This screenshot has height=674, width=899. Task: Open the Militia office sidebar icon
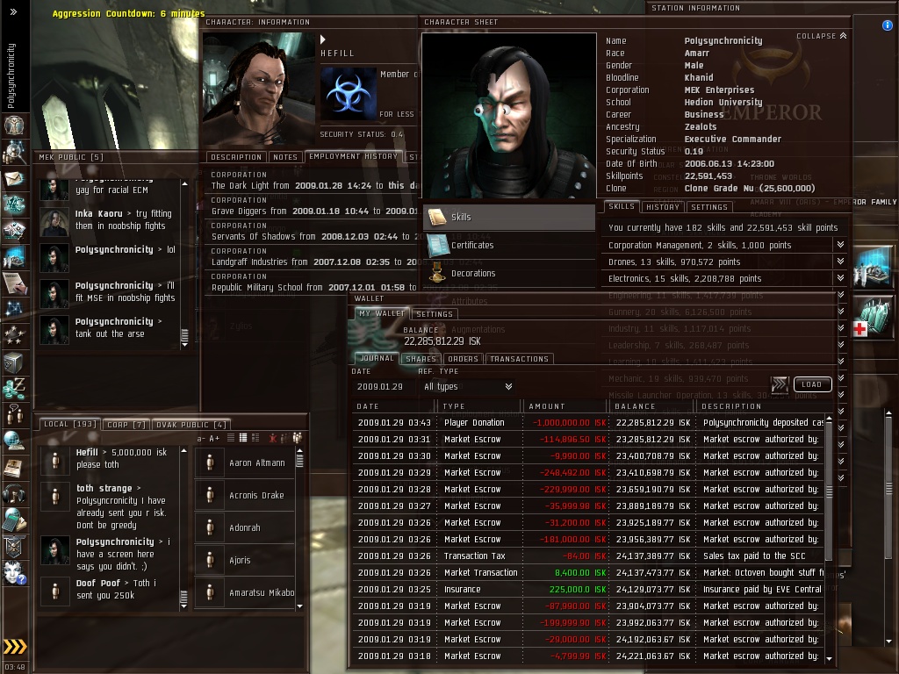click(x=14, y=546)
